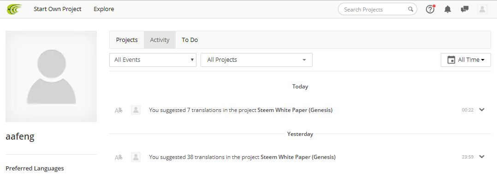Open the notifications bell icon

click(448, 9)
